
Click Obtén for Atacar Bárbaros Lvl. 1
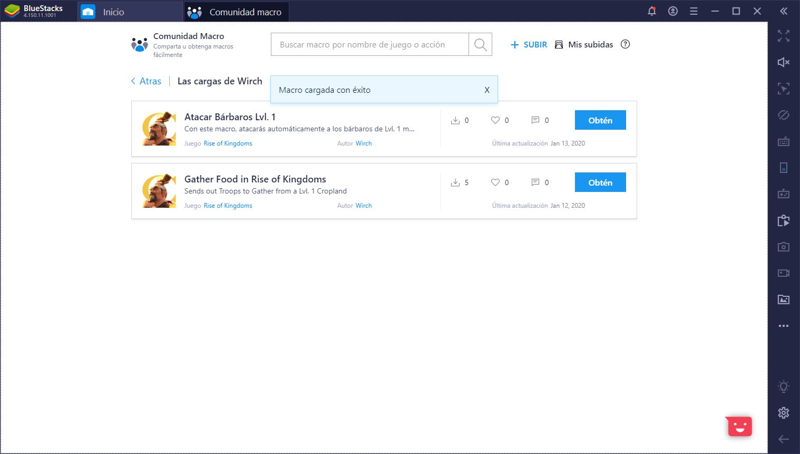[600, 120]
